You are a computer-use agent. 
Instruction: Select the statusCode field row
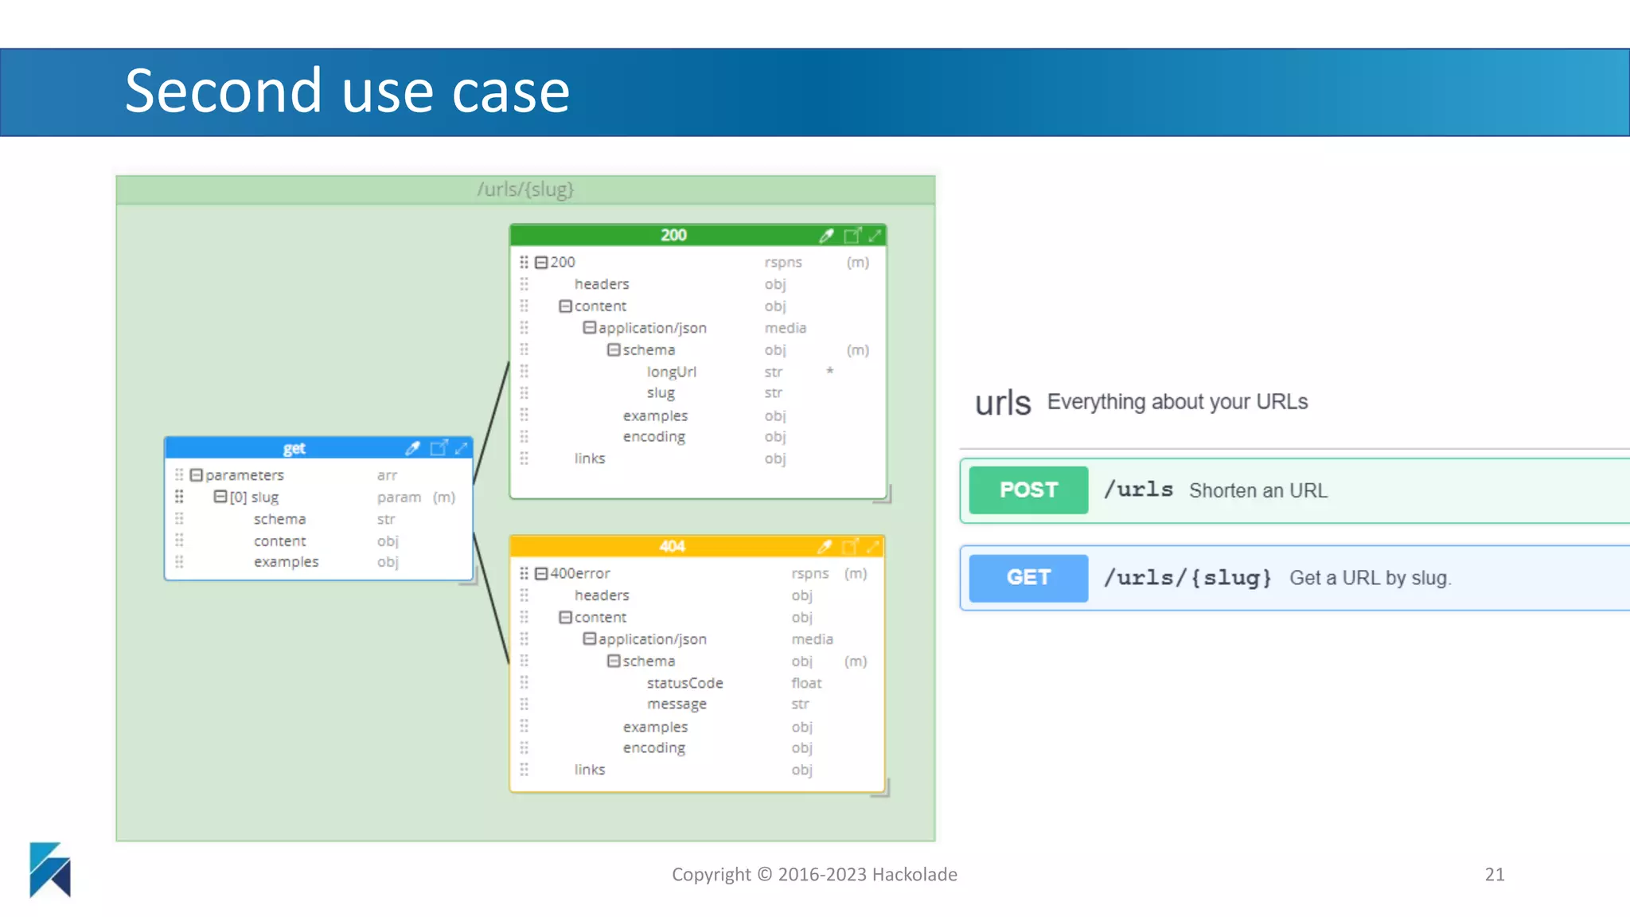(x=684, y=683)
